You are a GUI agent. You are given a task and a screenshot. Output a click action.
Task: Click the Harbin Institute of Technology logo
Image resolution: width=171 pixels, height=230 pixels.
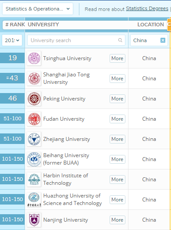tap(34, 180)
